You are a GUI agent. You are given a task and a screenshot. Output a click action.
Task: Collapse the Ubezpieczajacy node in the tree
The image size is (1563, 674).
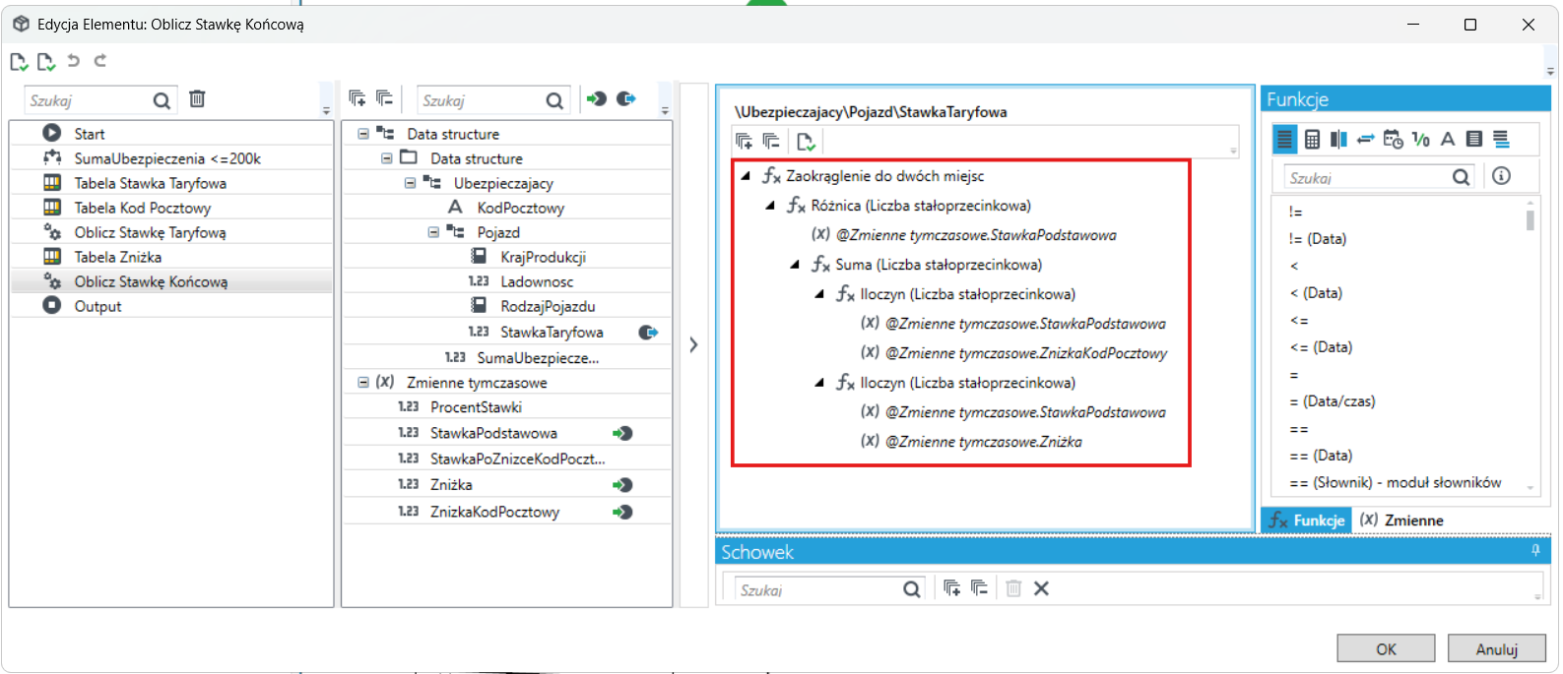coord(410,183)
